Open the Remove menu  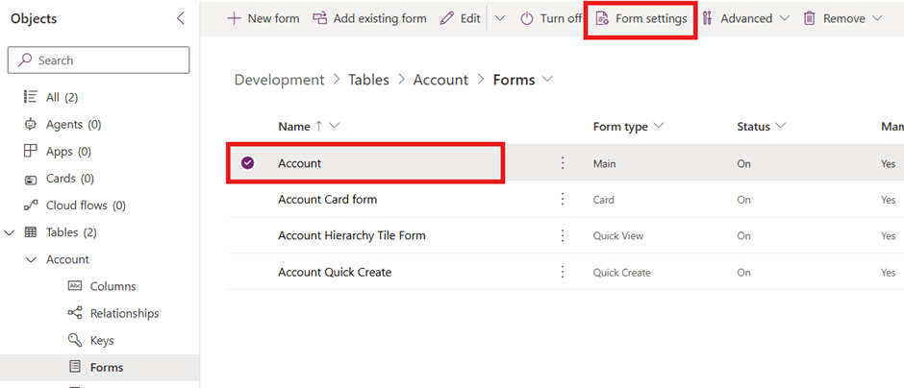[x=842, y=18]
